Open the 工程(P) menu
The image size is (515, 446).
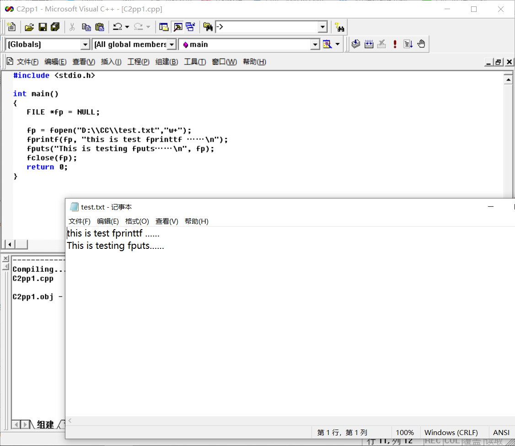click(138, 62)
